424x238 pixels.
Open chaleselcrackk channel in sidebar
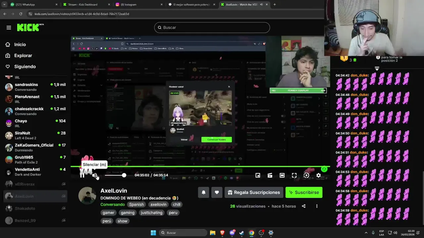click(x=35, y=111)
